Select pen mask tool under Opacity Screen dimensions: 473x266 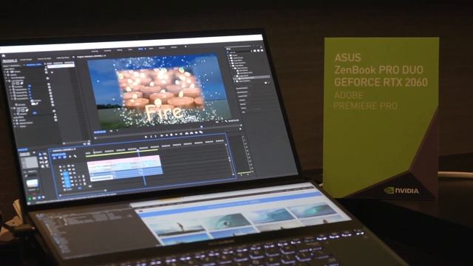coord(21,83)
